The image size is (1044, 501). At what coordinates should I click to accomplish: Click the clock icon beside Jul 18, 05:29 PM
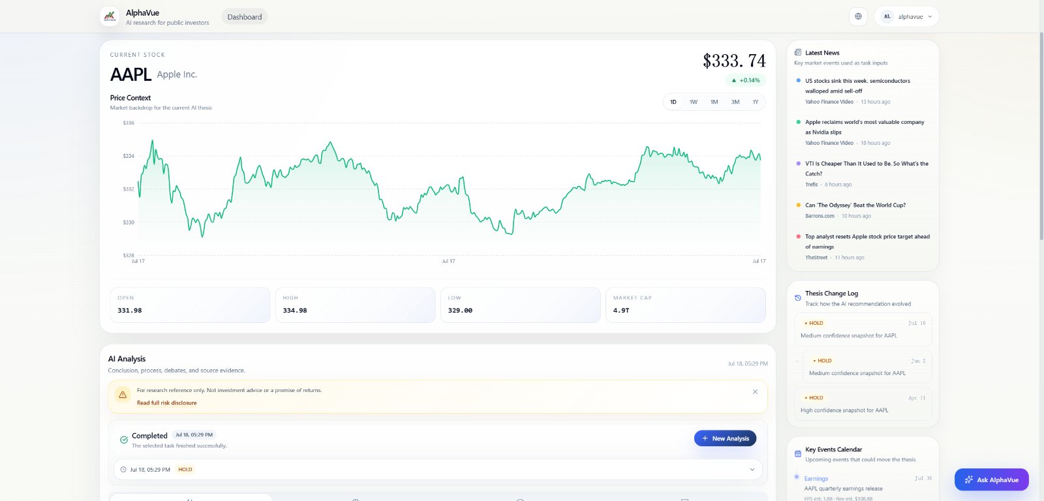pos(123,470)
